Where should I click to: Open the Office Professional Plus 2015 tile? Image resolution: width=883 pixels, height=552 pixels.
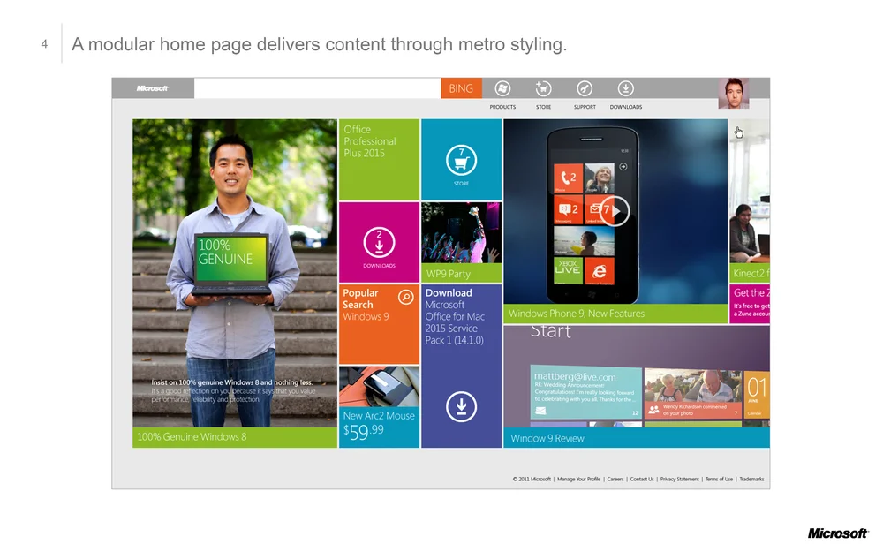pos(379,159)
